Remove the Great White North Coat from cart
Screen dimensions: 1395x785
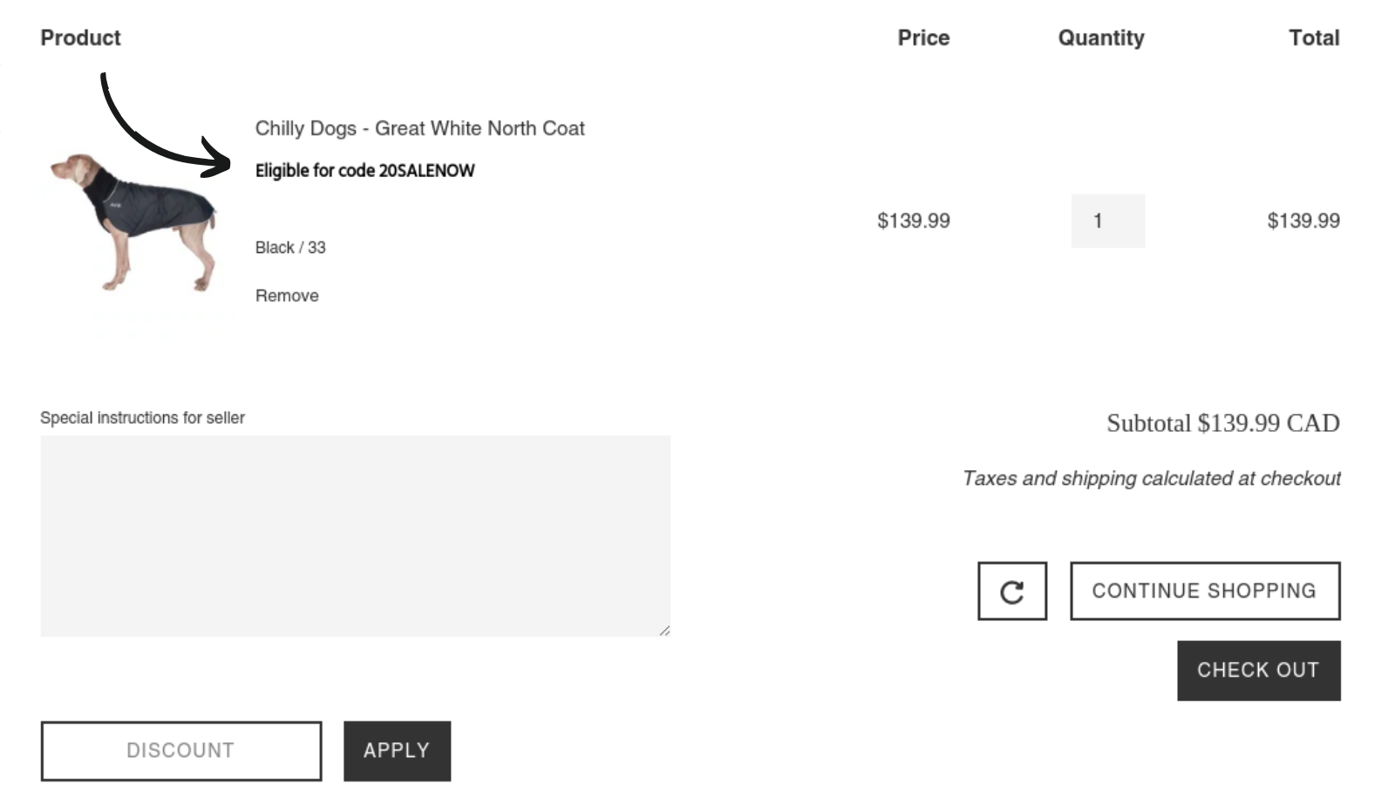pos(286,295)
